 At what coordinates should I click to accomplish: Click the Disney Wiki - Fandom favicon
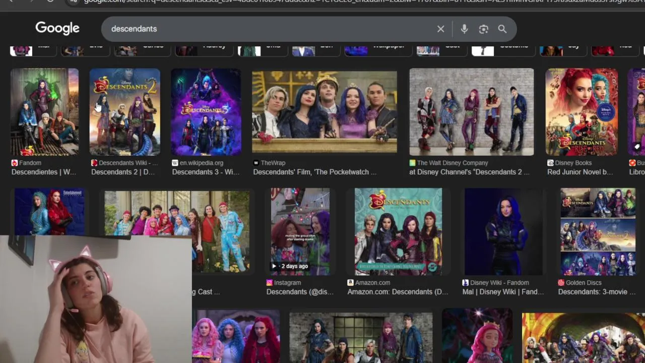(465, 283)
